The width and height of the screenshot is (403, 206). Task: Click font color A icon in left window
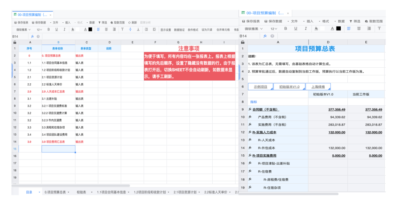pos(85,29)
